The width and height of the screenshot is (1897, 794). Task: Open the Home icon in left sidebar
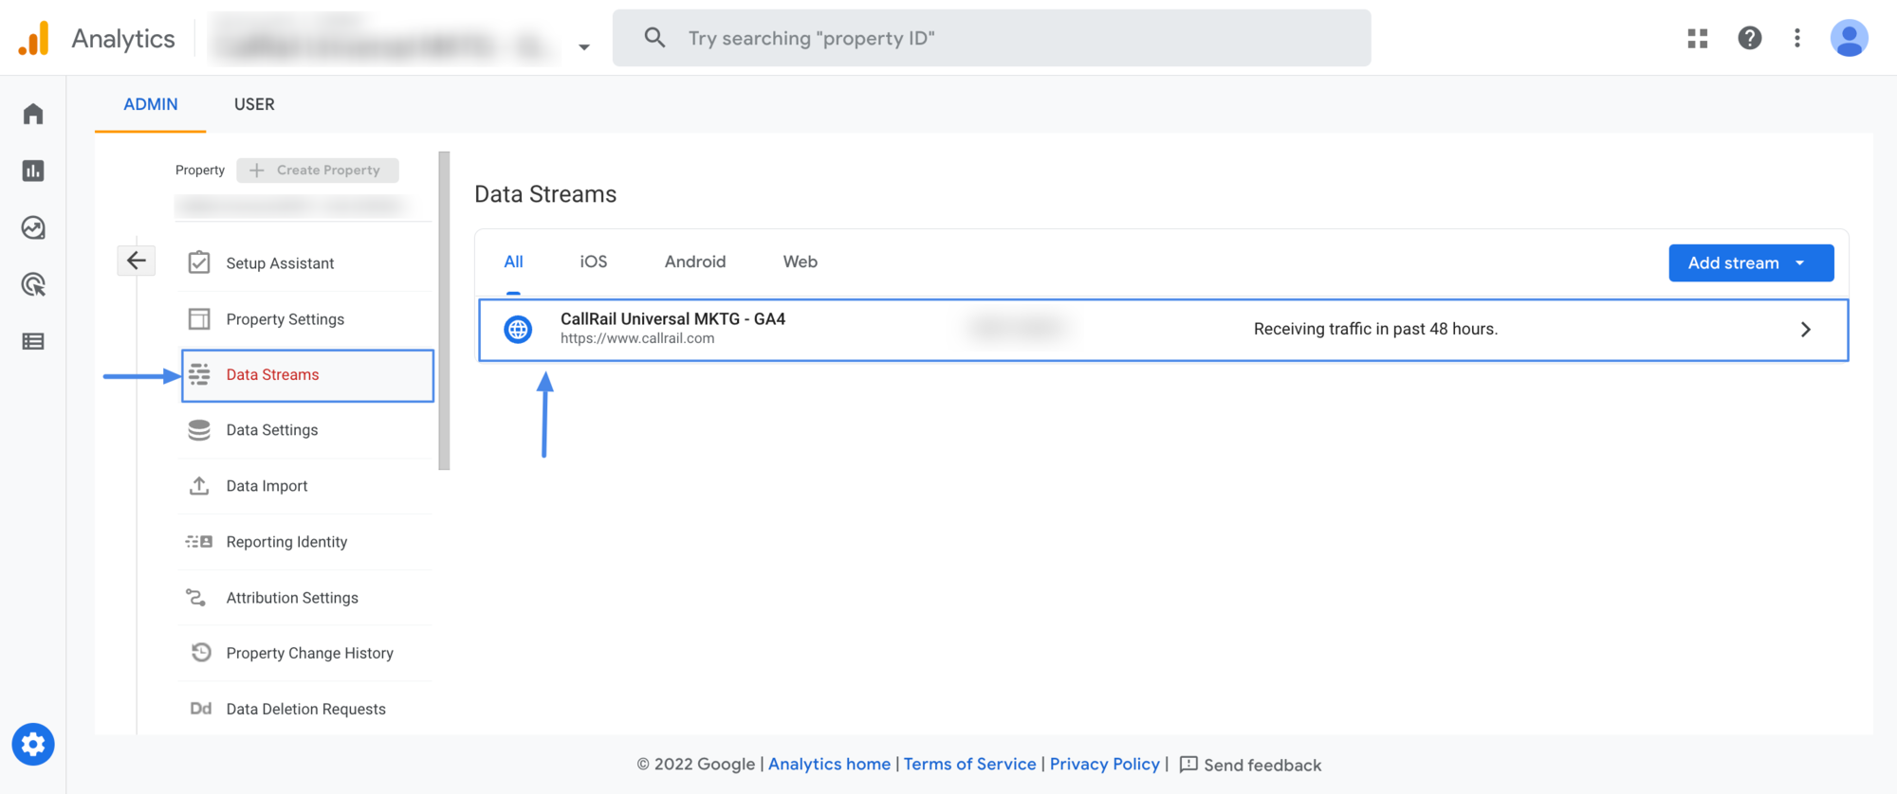tap(33, 114)
